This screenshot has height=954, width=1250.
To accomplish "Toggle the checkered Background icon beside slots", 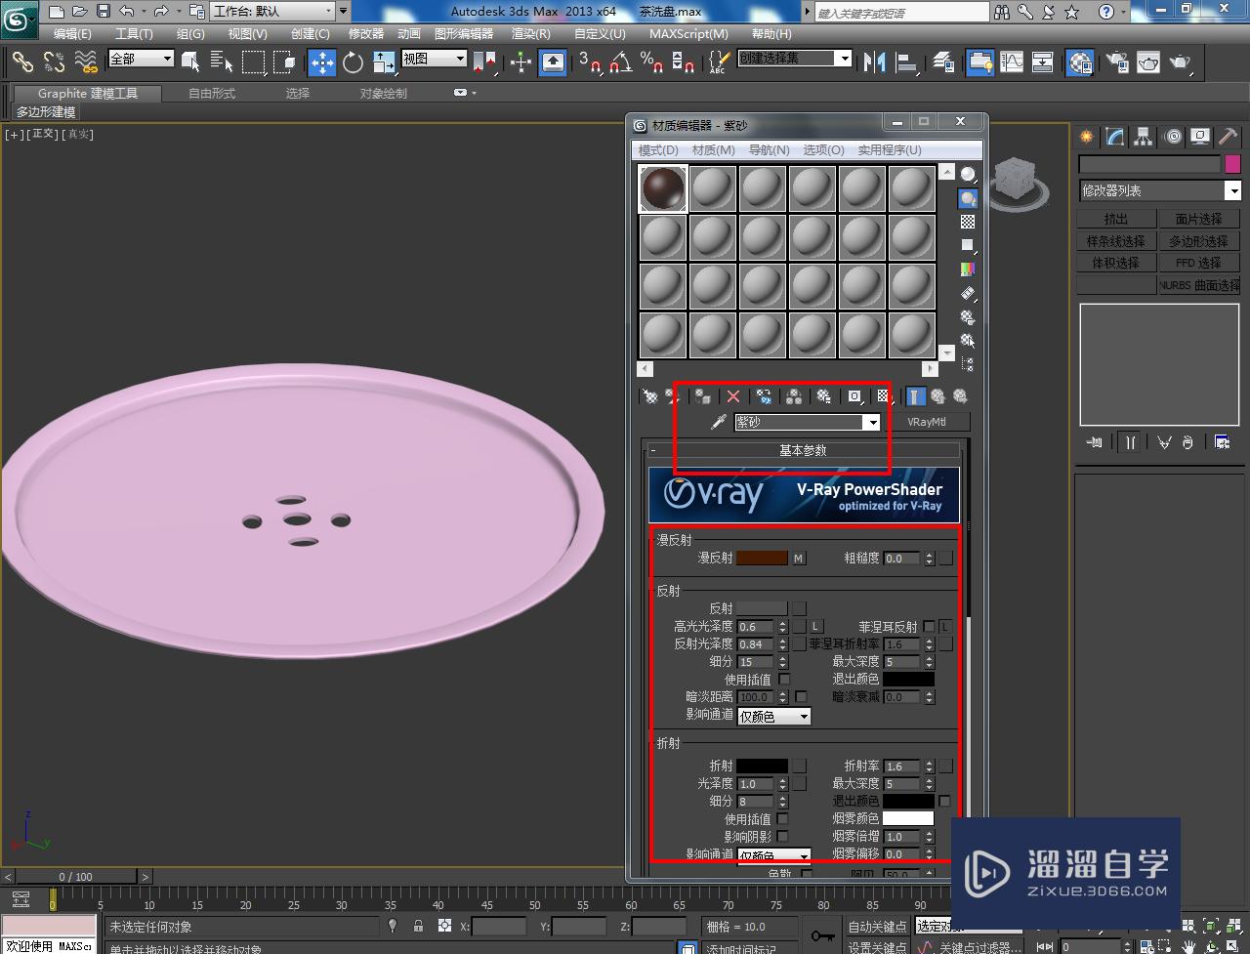I will tap(968, 223).
